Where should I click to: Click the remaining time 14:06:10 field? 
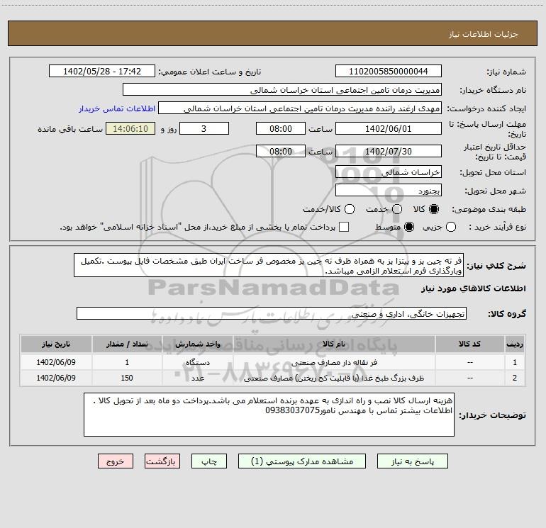[130, 128]
